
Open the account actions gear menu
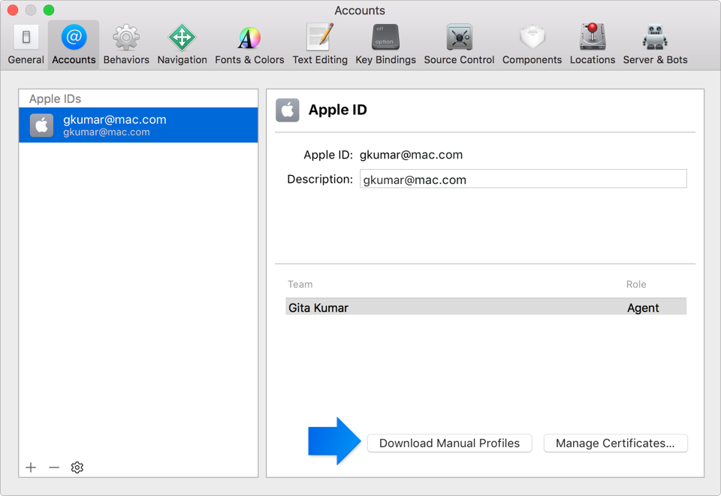[x=77, y=467]
